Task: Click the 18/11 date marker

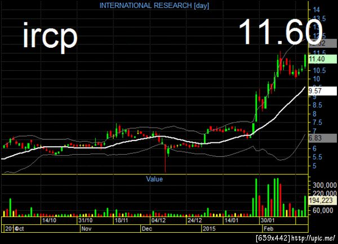Action: 121,220
